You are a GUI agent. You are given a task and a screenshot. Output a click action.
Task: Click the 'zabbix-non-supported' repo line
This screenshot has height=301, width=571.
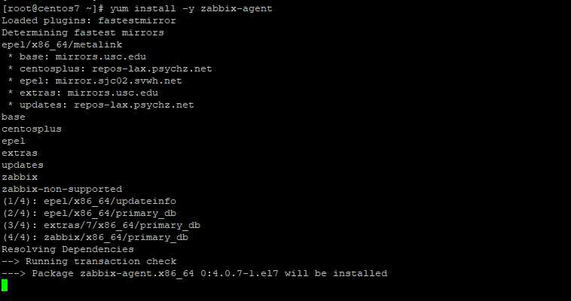pos(62,190)
